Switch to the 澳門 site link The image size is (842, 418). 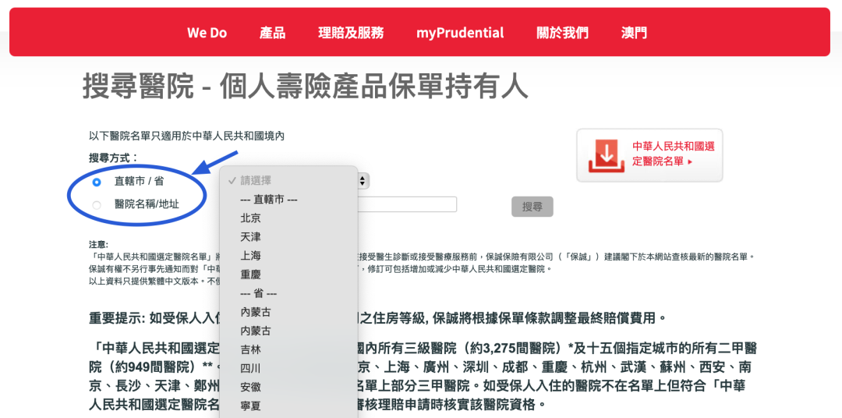coord(634,33)
